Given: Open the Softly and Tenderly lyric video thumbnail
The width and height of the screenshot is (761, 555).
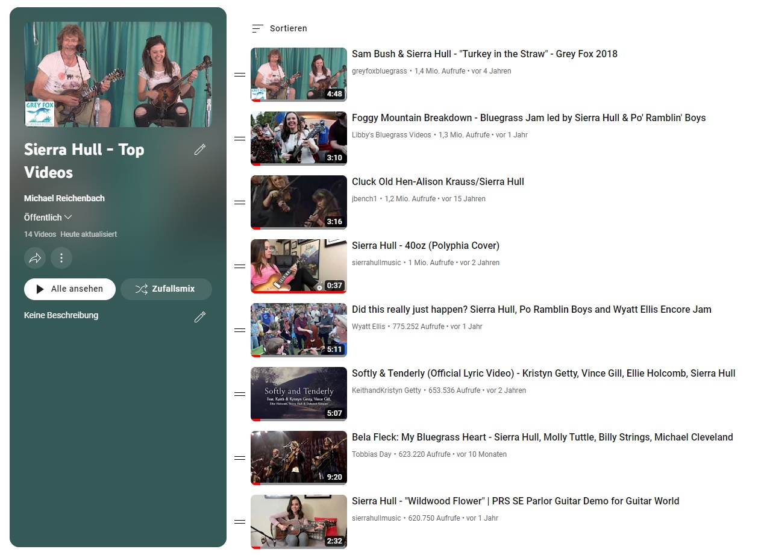Looking at the screenshot, I should pos(299,394).
